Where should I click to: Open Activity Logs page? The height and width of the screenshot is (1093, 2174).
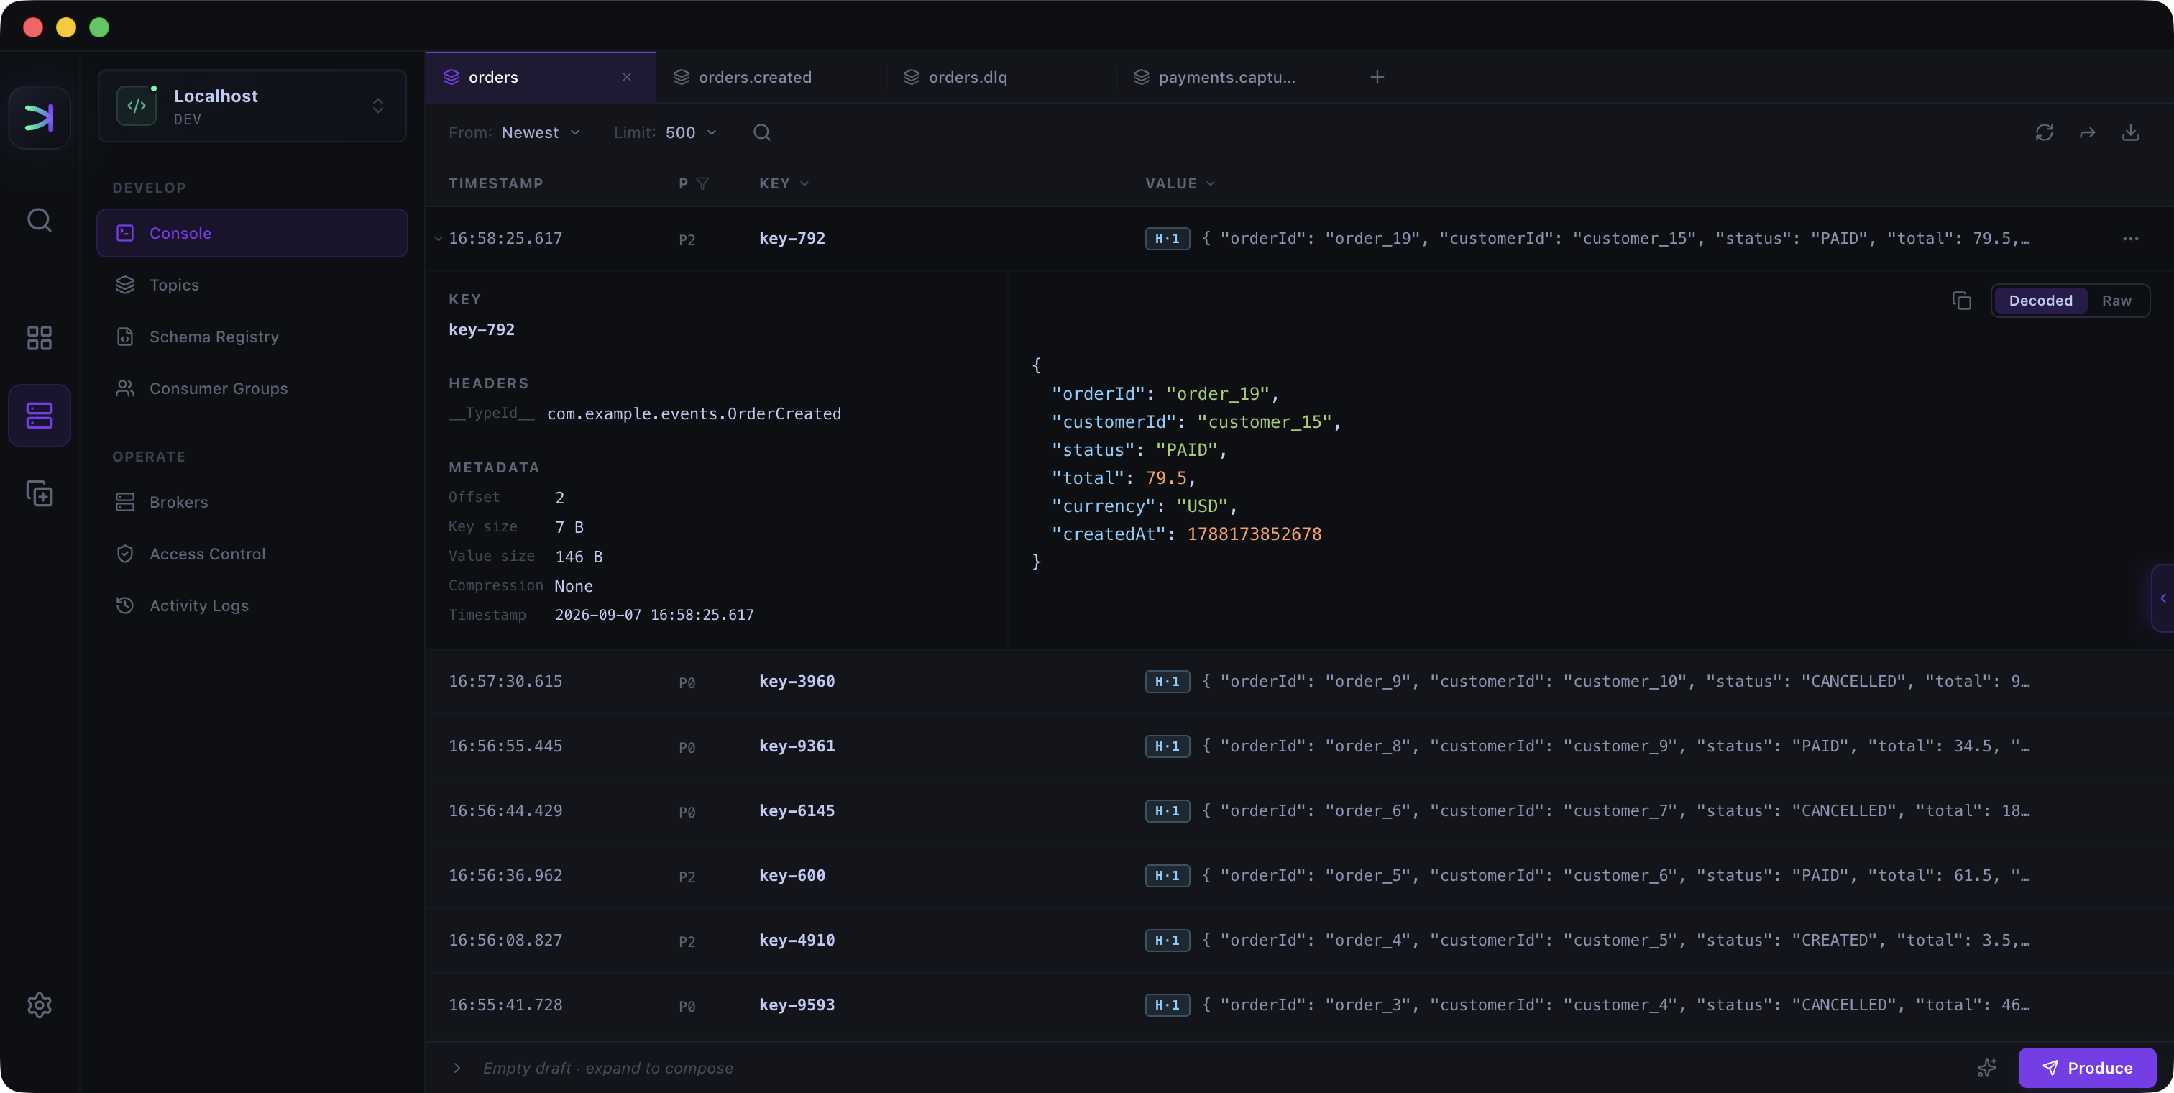pyautogui.click(x=252, y=606)
